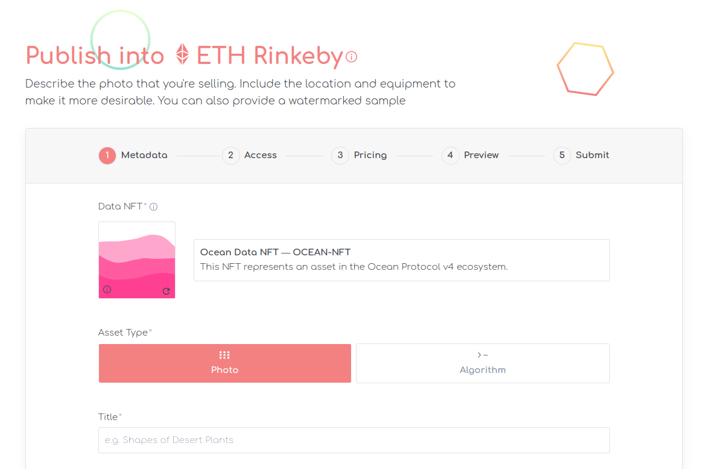
Task: Select Algorithm asset type
Action: click(x=483, y=363)
